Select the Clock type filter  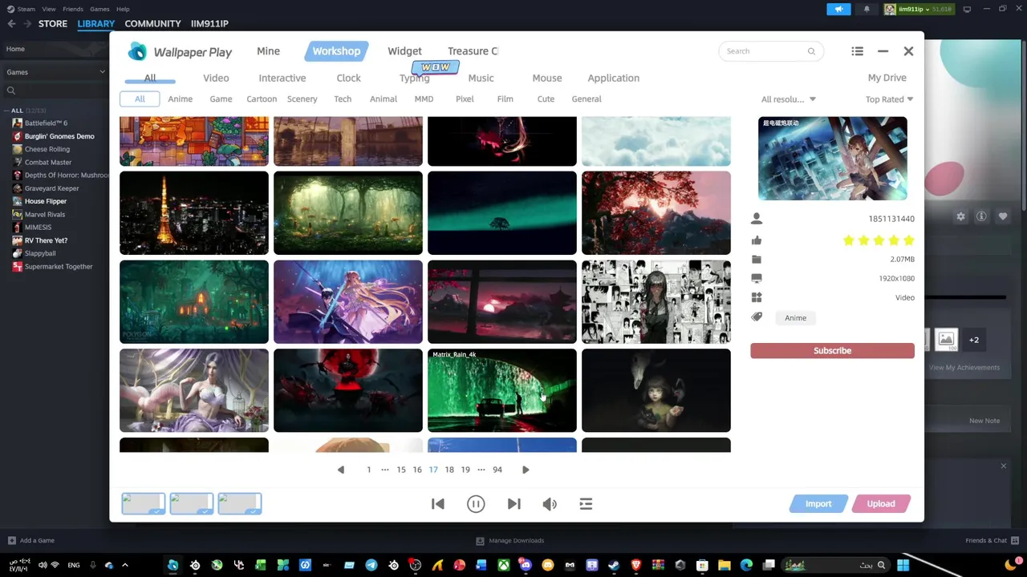pos(348,78)
